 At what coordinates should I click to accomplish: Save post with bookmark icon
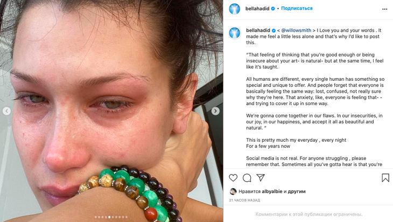[385, 178]
